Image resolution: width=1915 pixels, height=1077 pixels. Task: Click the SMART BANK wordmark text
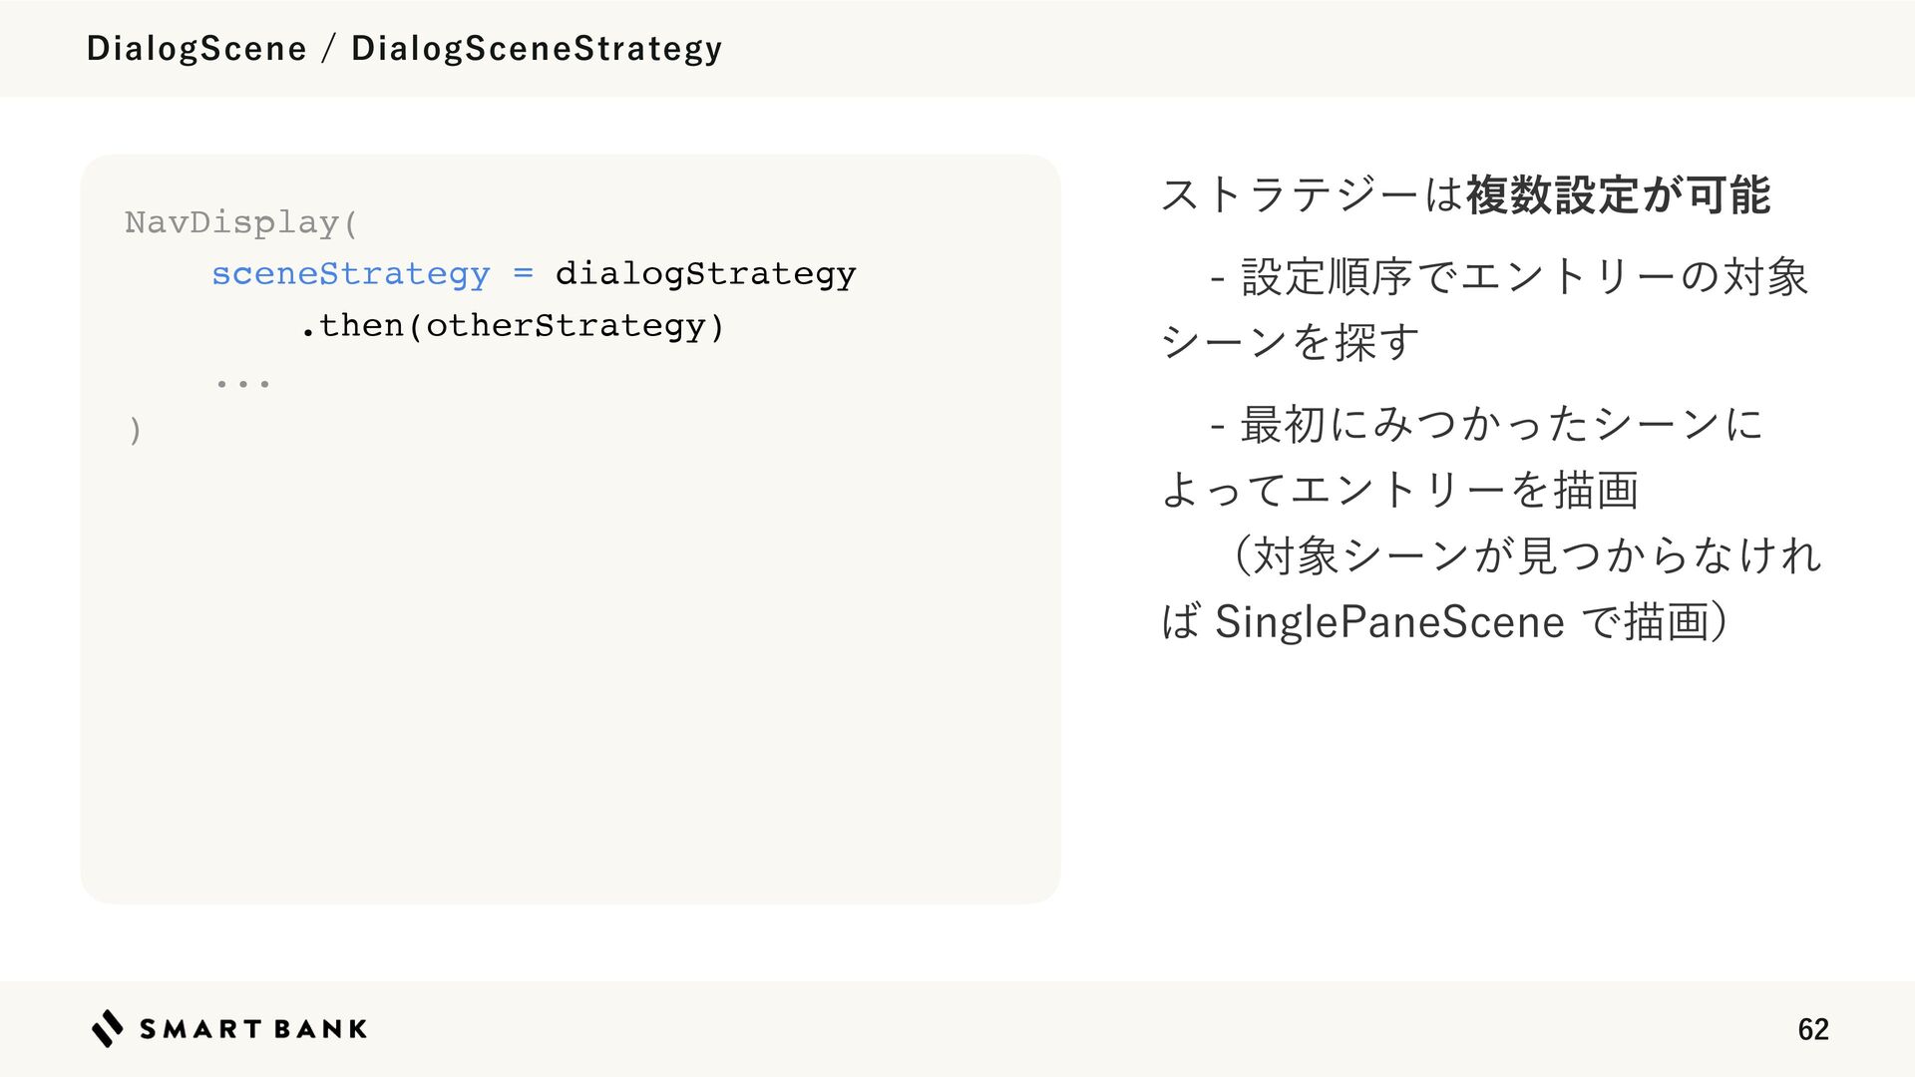253,1029
